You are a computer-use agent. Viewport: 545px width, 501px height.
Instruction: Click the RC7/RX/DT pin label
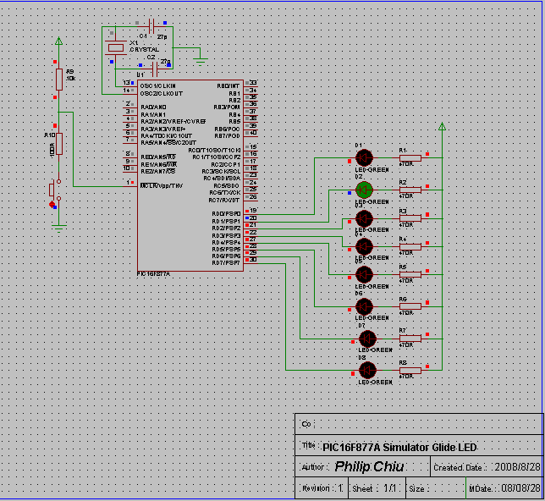(x=224, y=201)
